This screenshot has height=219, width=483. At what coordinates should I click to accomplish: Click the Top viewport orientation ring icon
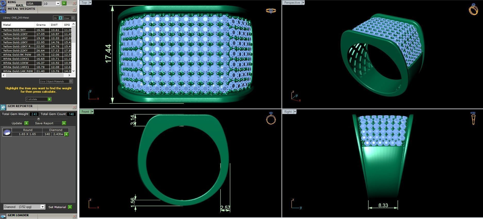tap(271, 11)
